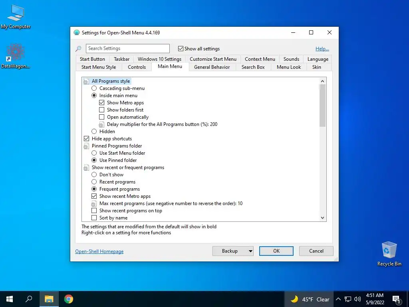The image size is (409, 307).
Task: Enable Open automatically
Action: pos(102,117)
